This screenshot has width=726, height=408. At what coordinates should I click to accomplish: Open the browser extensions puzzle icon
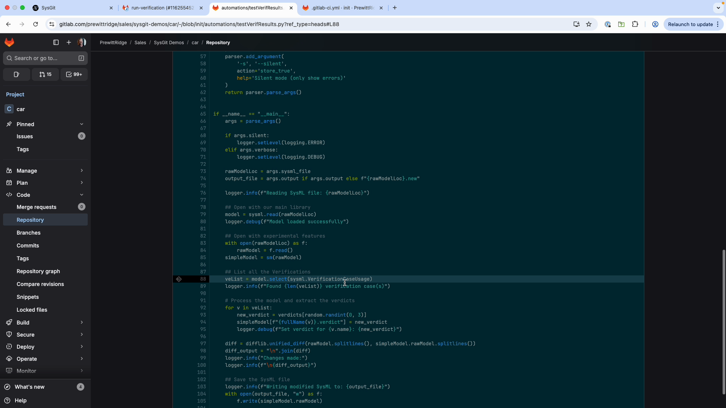(635, 24)
